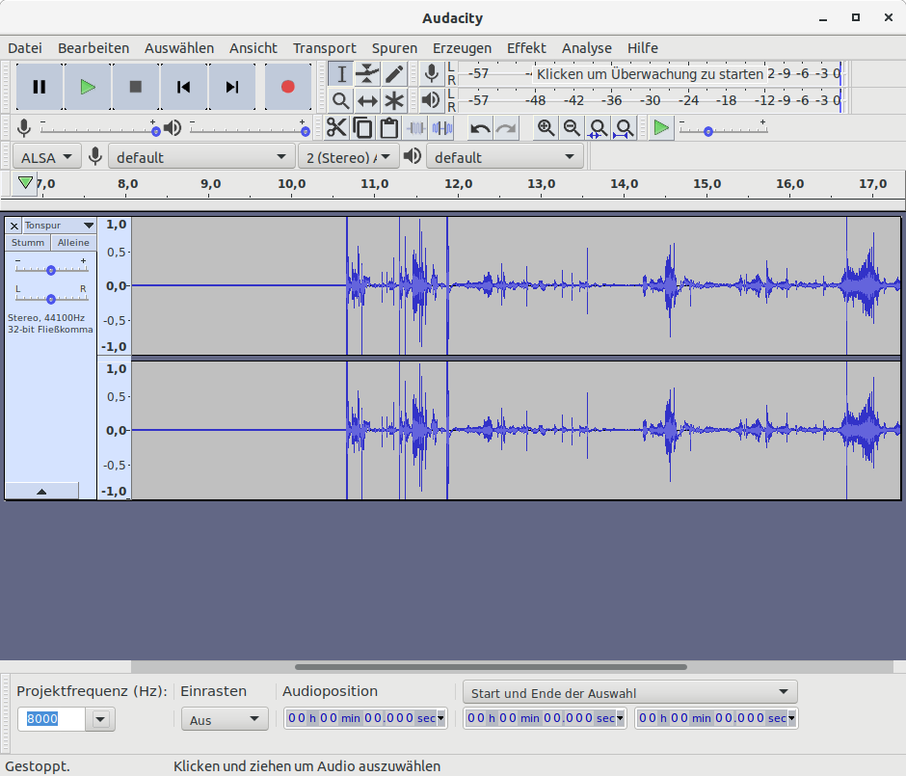
Task: Click the track gain slider knob
Action: coord(51,271)
